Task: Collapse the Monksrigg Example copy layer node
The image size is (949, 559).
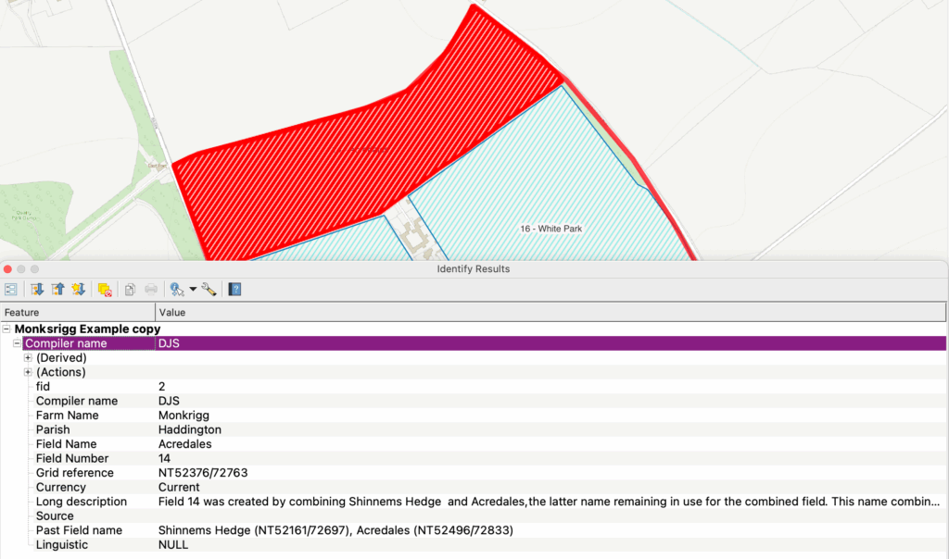Action: click(6, 329)
